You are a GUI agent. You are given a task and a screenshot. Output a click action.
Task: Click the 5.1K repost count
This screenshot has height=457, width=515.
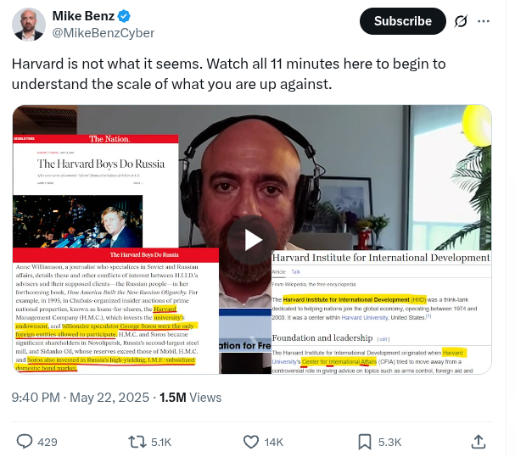tap(161, 443)
